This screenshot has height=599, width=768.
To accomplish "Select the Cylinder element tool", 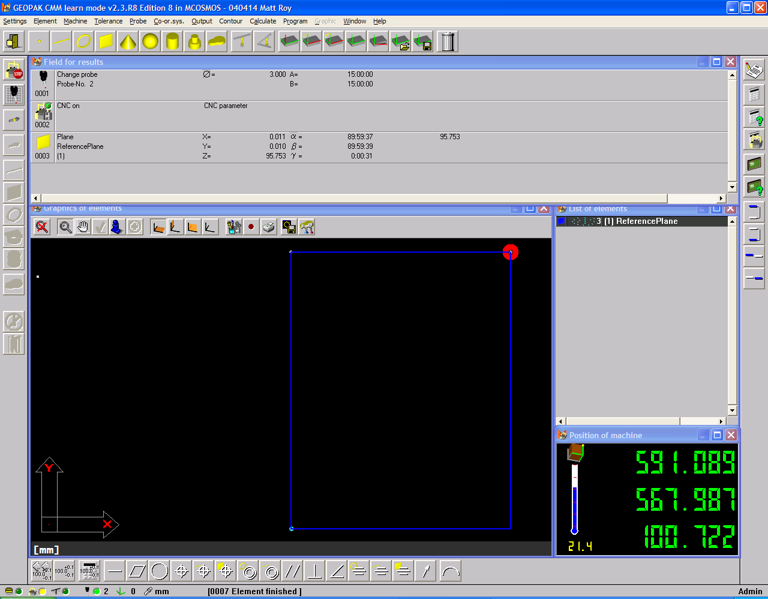I will (172, 41).
